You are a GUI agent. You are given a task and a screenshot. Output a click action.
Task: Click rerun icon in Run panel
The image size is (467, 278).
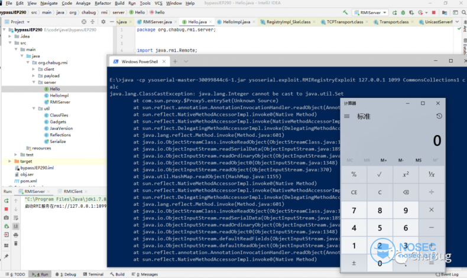[7, 201]
